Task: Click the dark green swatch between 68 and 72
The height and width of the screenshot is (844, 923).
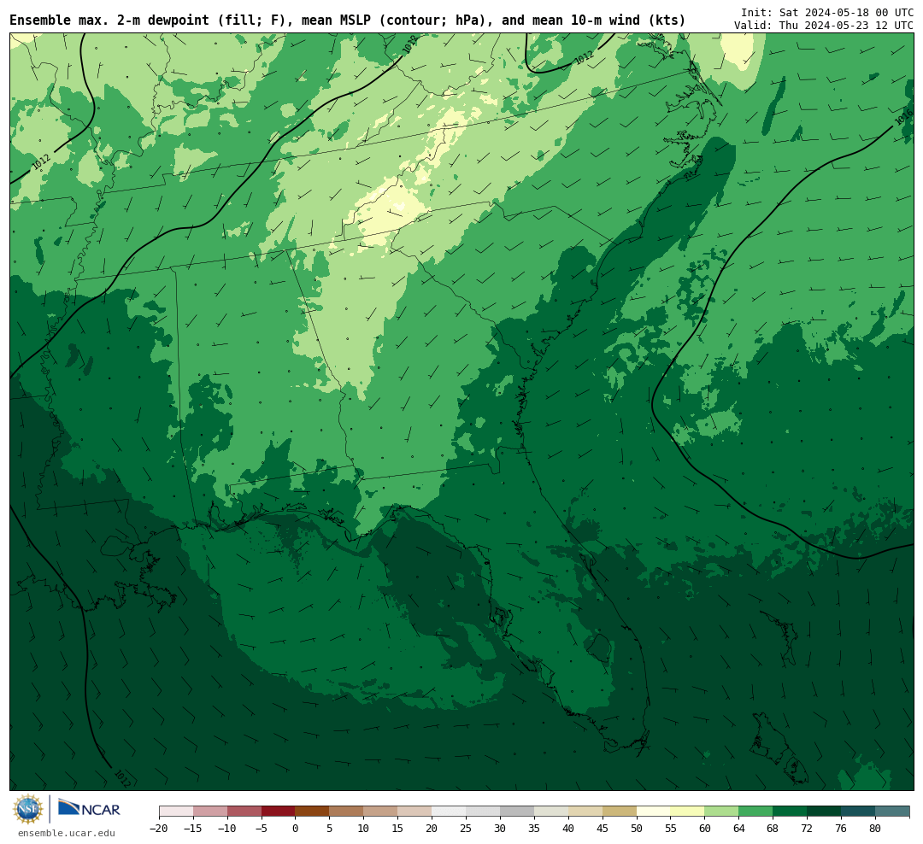Action: click(790, 811)
